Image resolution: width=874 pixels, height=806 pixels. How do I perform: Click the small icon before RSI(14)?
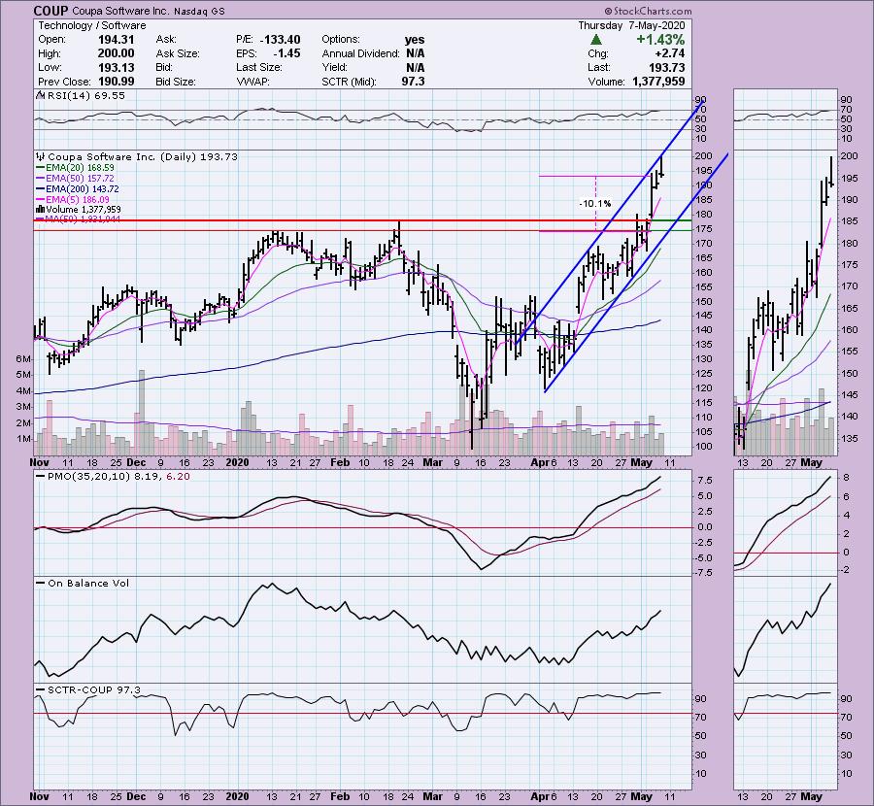[40, 95]
